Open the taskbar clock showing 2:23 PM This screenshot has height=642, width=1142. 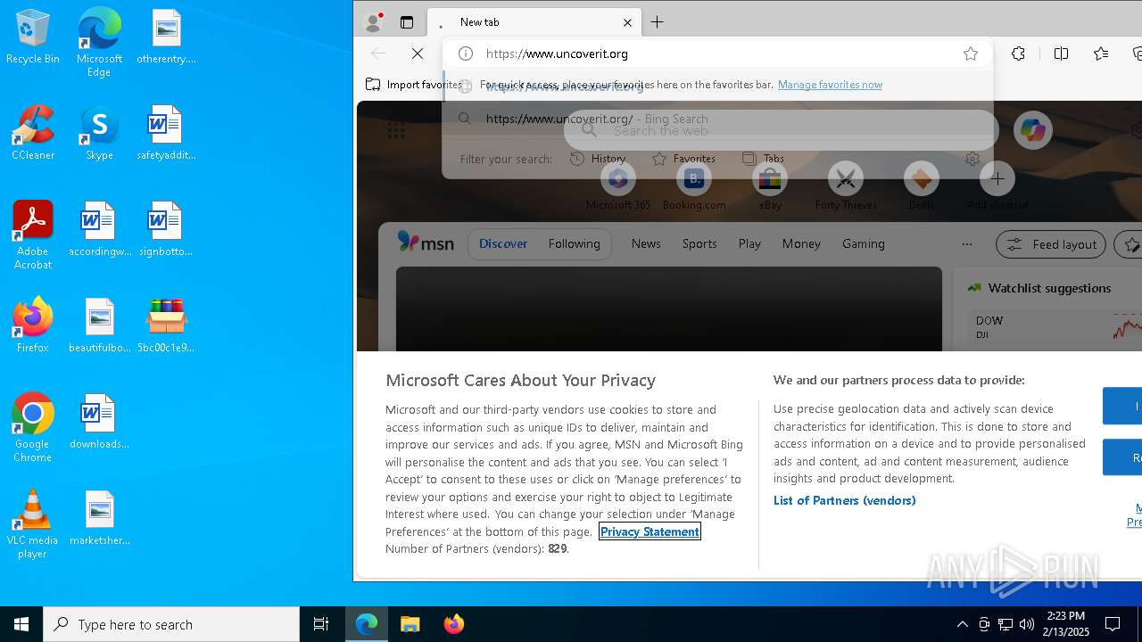tap(1066, 624)
